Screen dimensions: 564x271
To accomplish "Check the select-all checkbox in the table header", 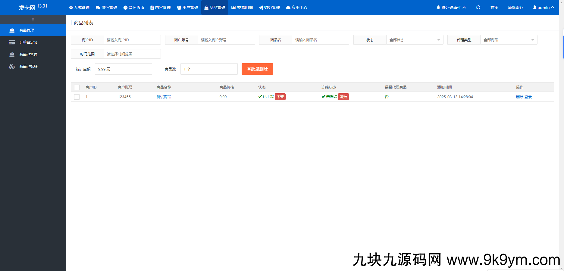I will (77, 87).
